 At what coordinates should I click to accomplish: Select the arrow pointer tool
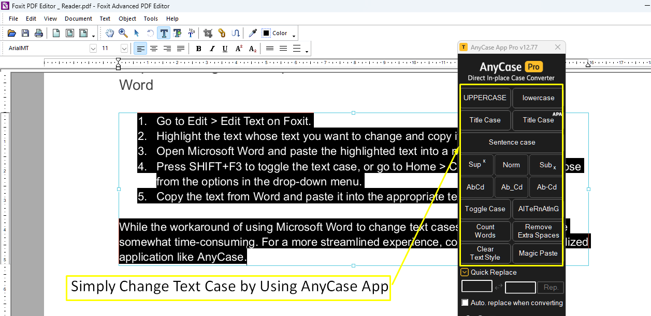tap(137, 33)
